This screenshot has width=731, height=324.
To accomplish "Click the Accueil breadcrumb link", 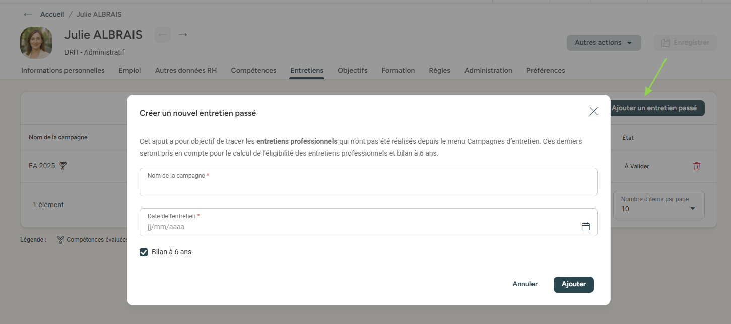I will (x=52, y=14).
